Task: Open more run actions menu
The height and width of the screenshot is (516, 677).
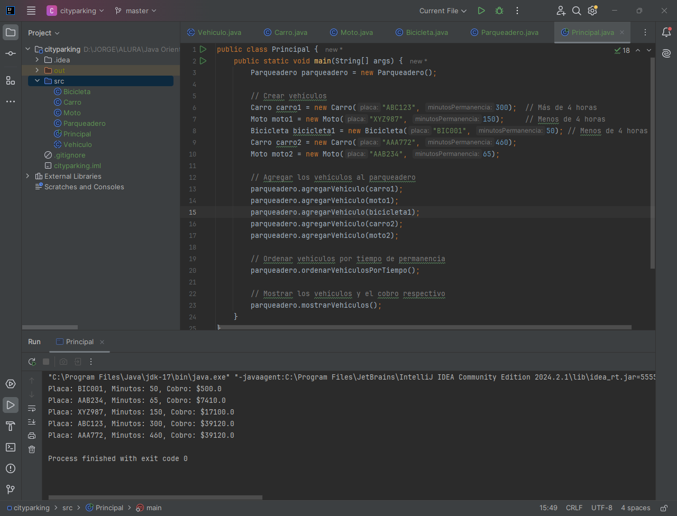Action: [x=517, y=11]
